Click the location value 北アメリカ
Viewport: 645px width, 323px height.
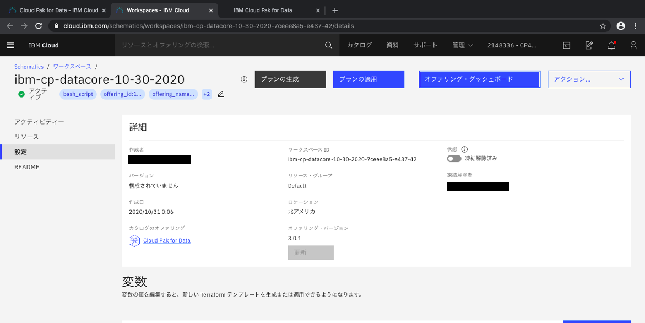[301, 212]
